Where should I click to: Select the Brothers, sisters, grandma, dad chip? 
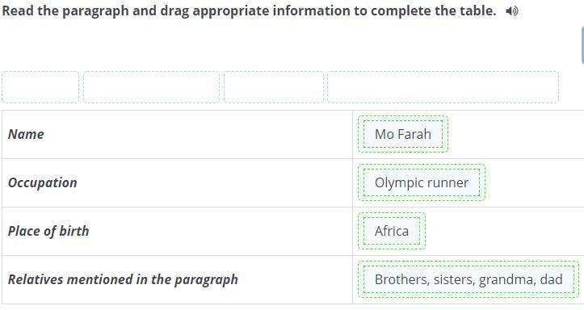pyautogui.click(x=468, y=279)
